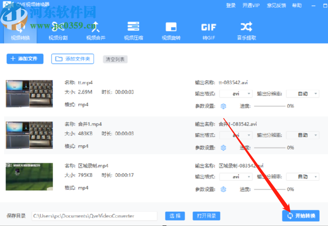328x226 pixels.
Task: Click the 2.69M file size value
Action: [x=85, y=92]
